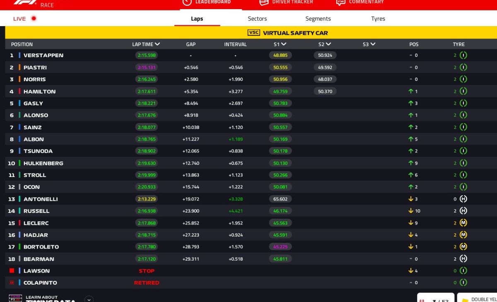Screen dimensions: 497x302
Task: Expand the S1 column dropdown
Action: (283, 44)
